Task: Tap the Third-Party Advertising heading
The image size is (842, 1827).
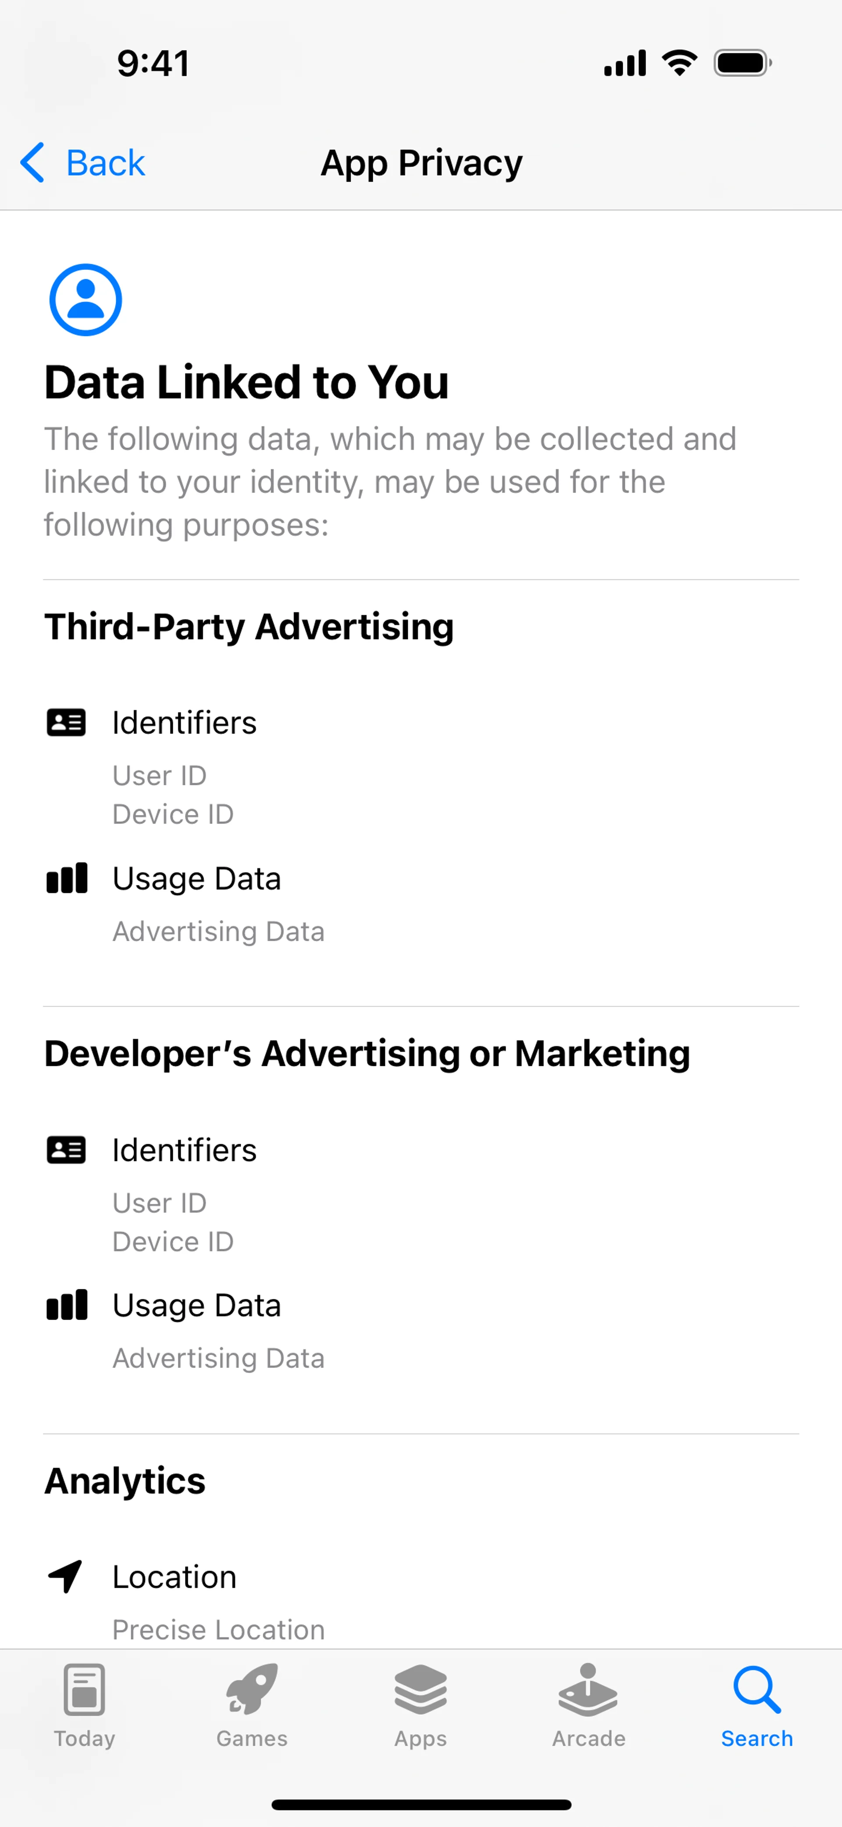Action: point(249,627)
